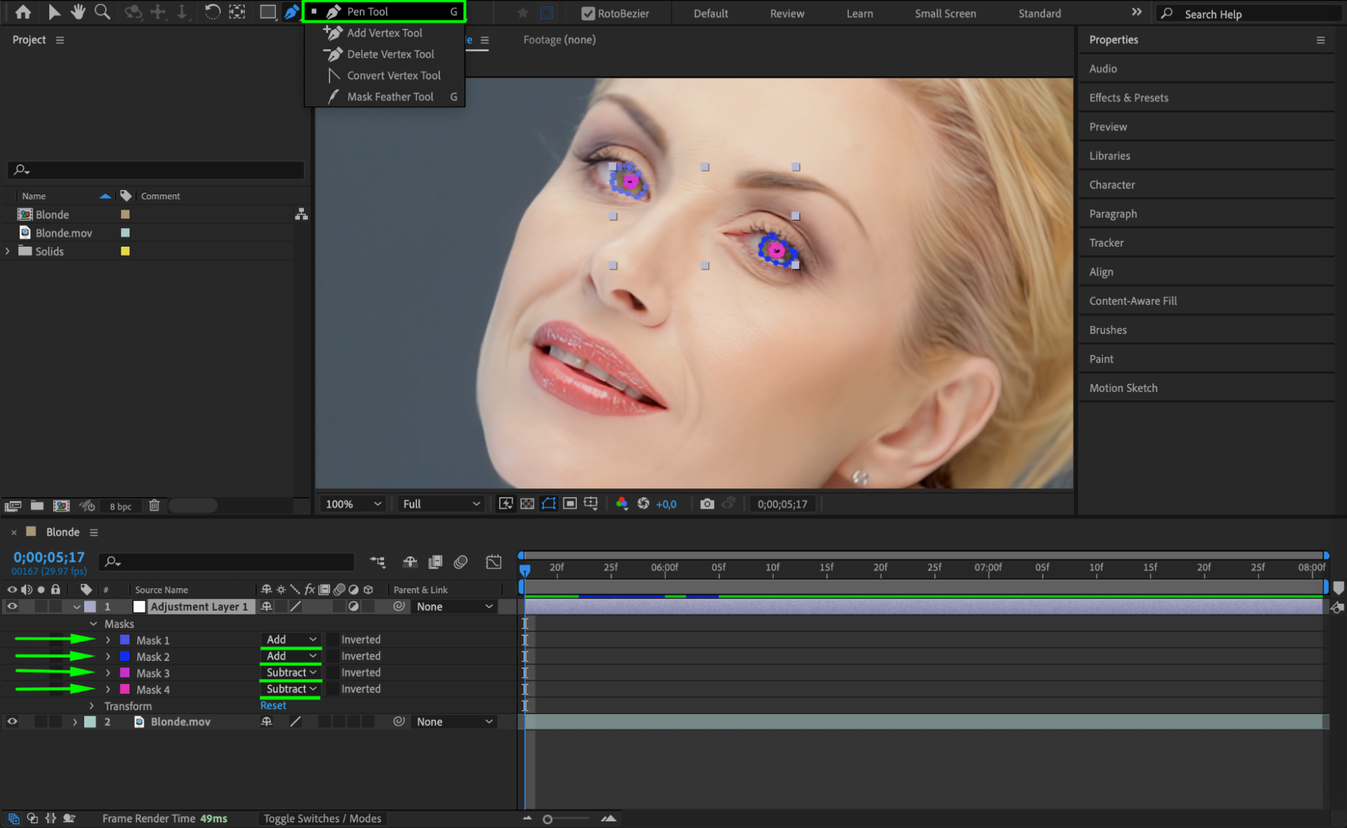The image size is (1347, 828).
Task: Select the Rectangle shape tool
Action: [268, 11]
